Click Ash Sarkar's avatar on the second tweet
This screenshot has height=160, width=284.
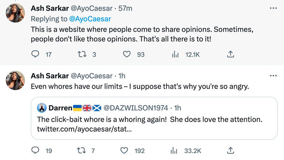coord(15,80)
